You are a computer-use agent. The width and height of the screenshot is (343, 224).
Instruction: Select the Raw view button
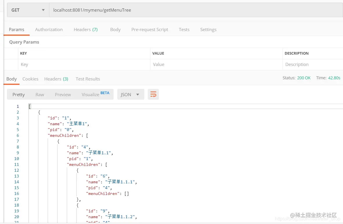click(39, 94)
